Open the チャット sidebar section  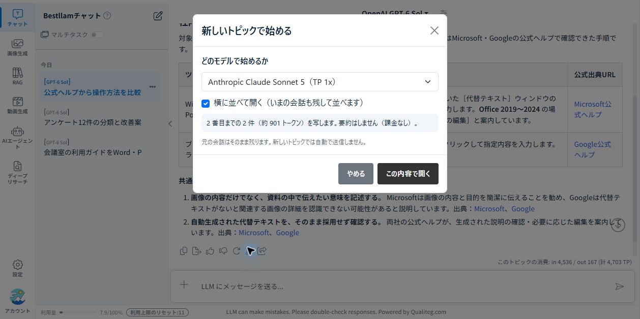click(17, 18)
